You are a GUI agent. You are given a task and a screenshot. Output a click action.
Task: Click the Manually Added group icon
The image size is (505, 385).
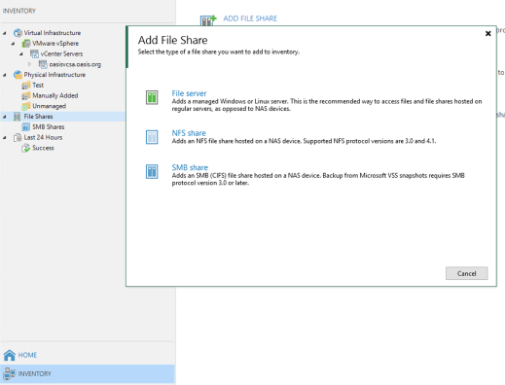26,95
